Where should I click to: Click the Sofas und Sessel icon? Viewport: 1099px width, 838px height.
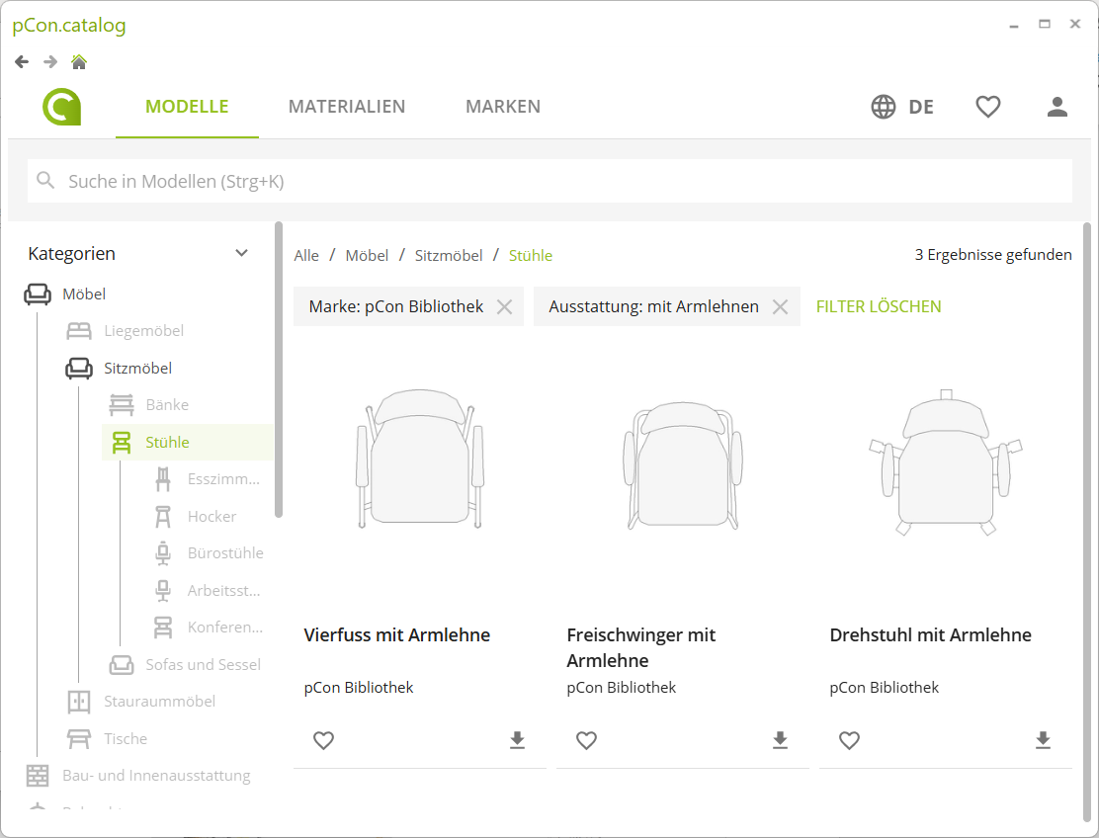coord(122,664)
